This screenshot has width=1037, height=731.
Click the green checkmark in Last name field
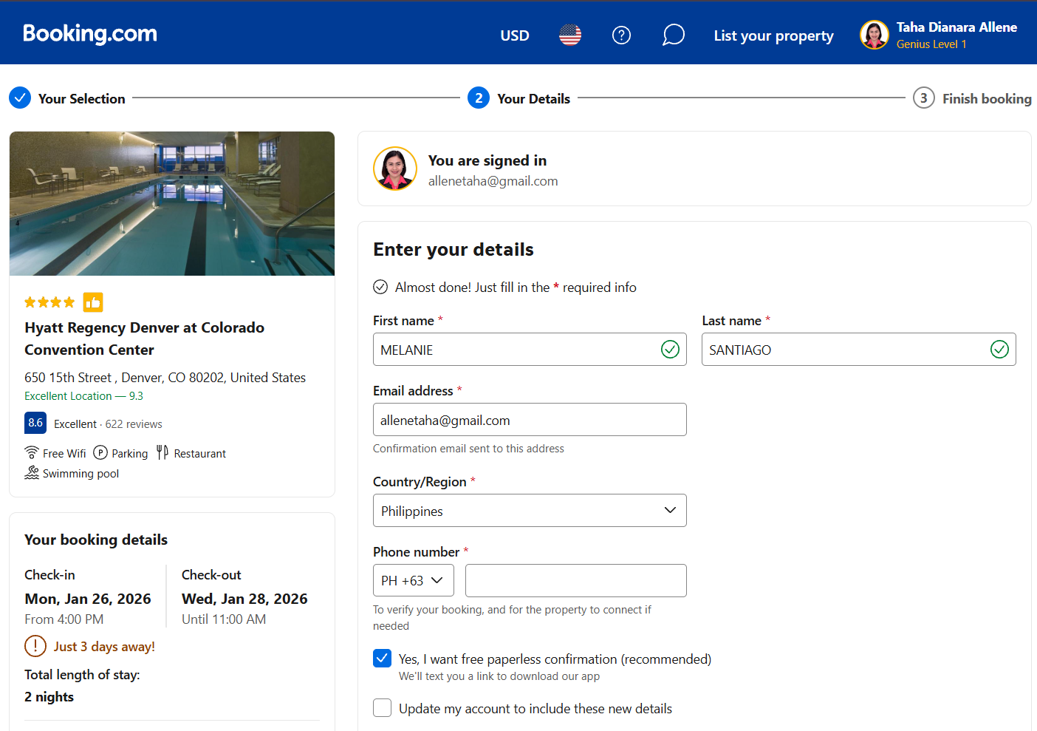click(x=999, y=349)
